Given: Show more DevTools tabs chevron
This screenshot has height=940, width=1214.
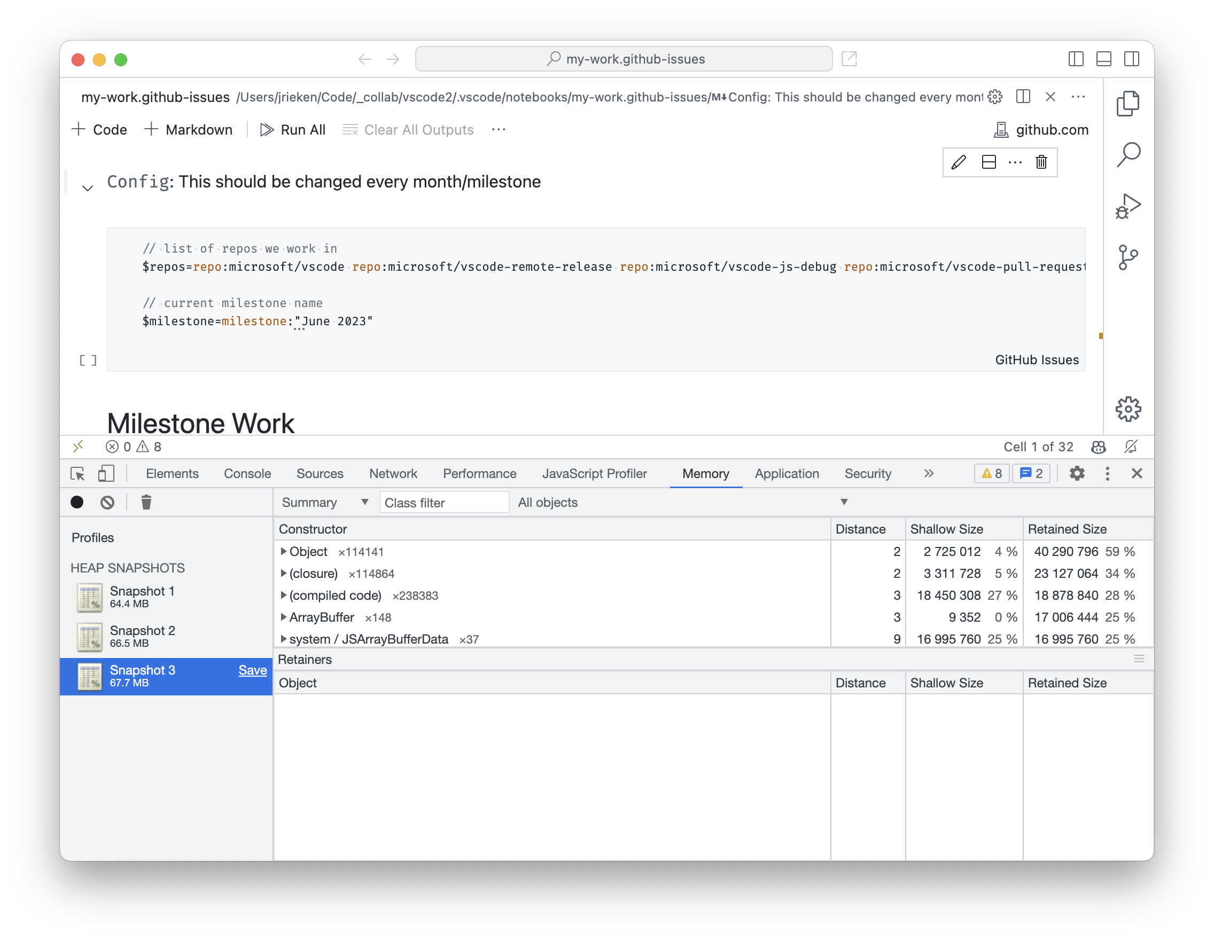Looking at the screenshot, I should [929, 473].
